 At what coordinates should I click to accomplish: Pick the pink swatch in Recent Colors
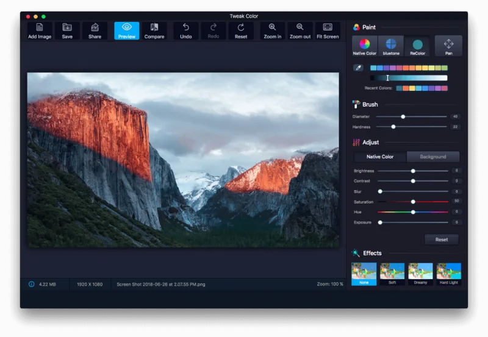[x=445, y=88]
